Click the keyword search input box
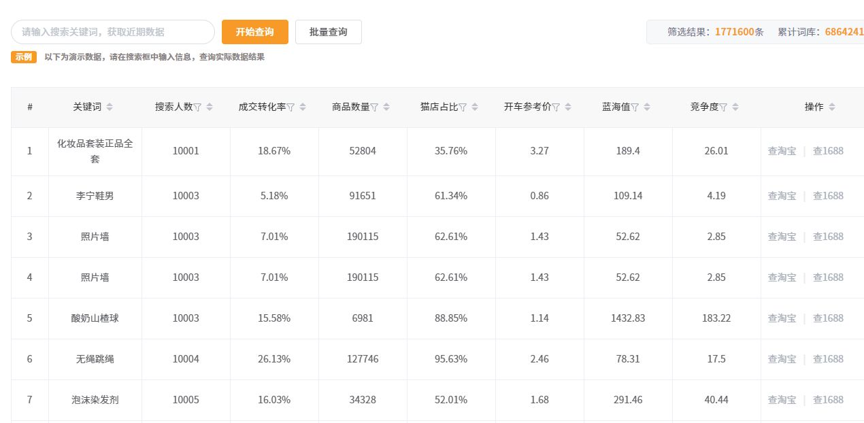The height and width of the screenshot is (423, 864). coord(112,32)
